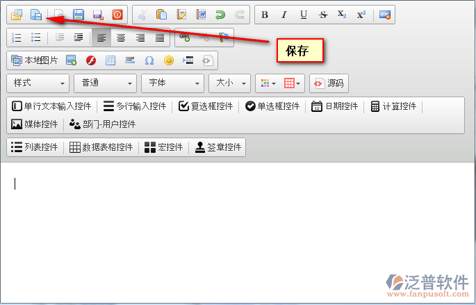476x305 pixels.
Task: Toggle italic formatting
Action: pos(284,15)
